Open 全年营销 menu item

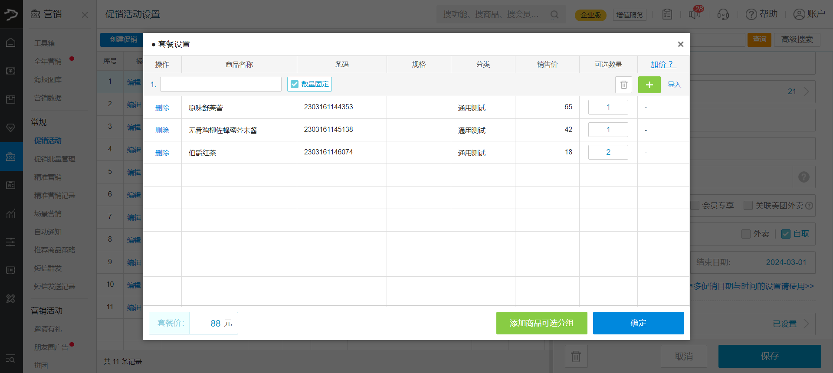(48, 61)
